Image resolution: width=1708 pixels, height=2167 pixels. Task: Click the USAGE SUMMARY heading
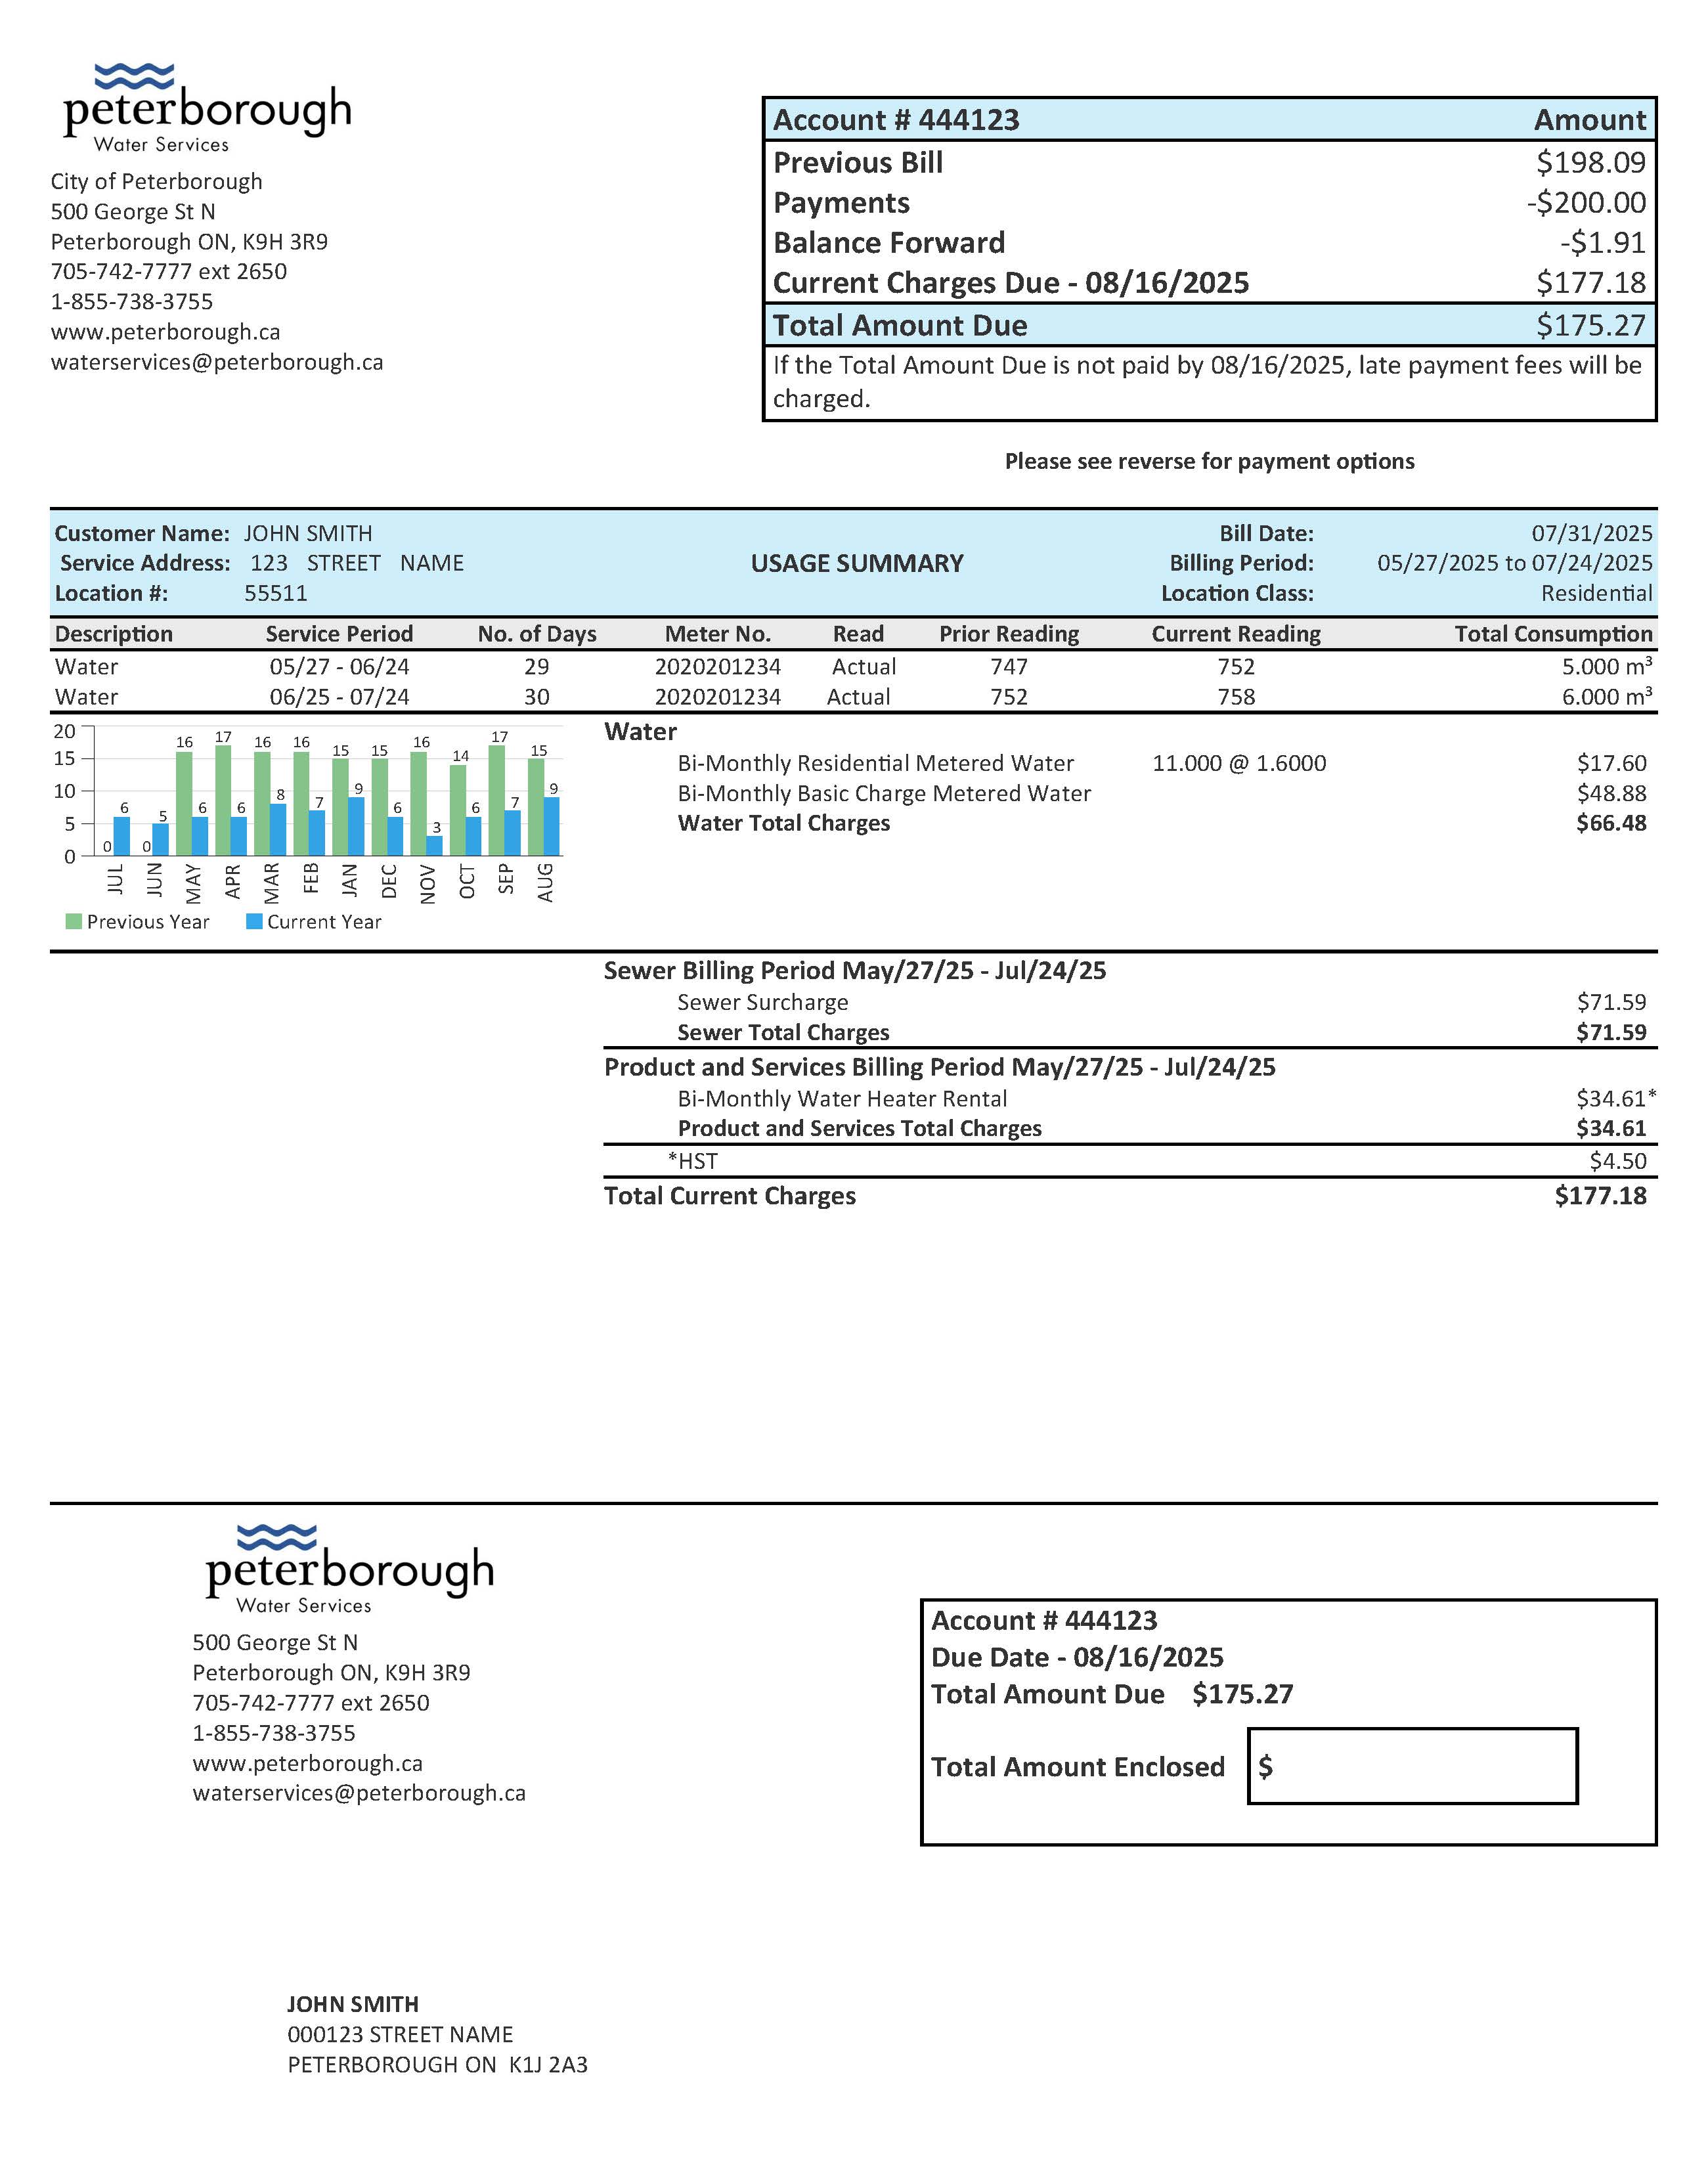(x=857, y=563)
